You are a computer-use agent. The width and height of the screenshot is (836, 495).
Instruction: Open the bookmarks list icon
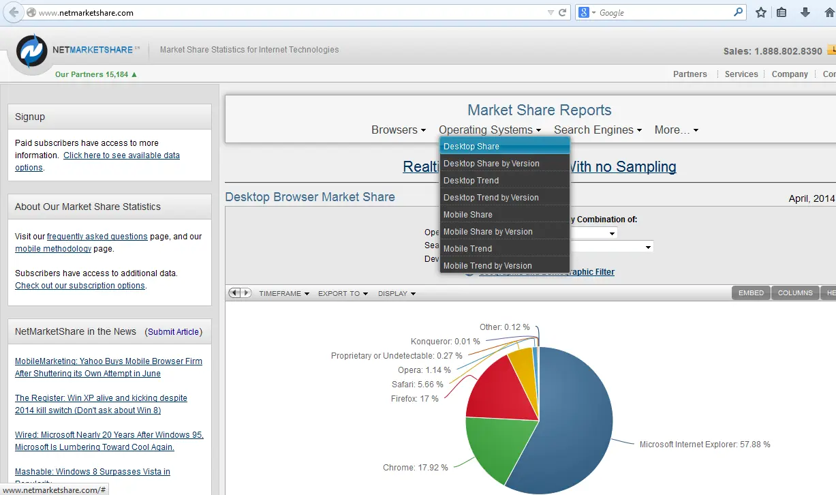(x=782, y=12)
